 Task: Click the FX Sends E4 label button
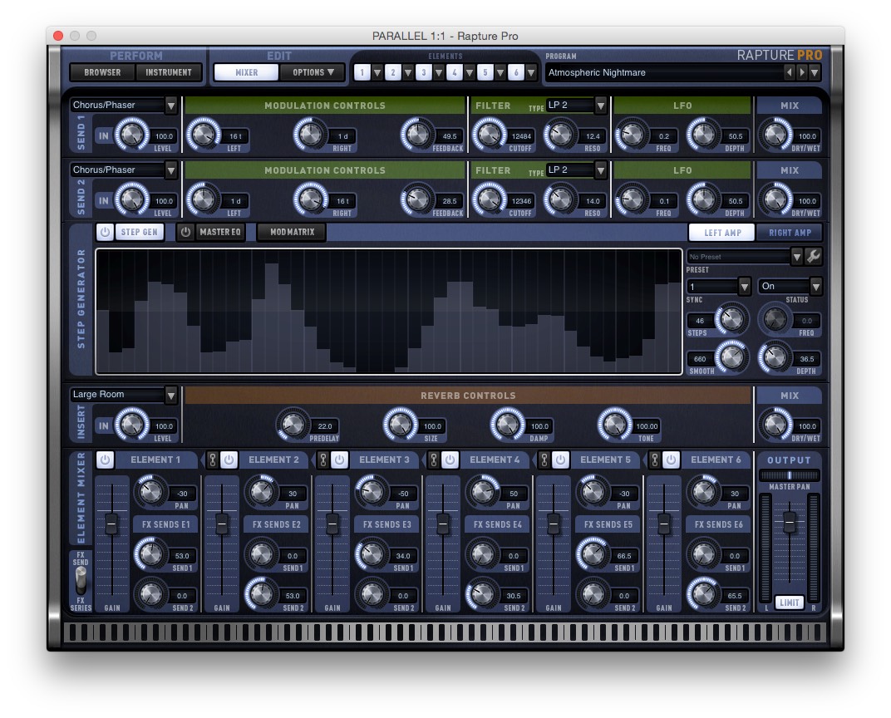[497, 524]
